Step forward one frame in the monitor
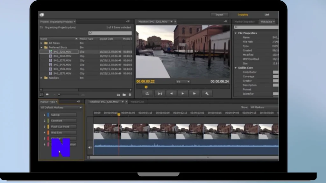This screenshot has height=183, width=326. pos(194,94)
